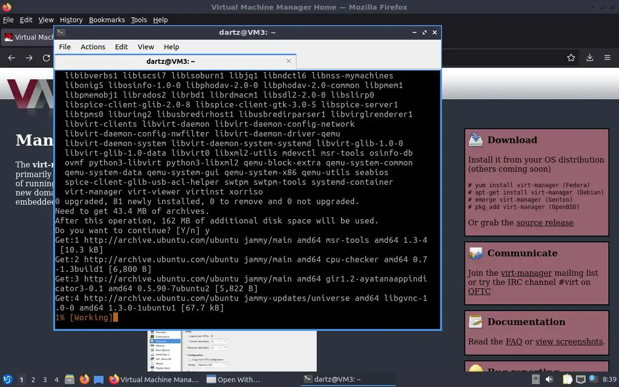This screenshot has height=387, width=619.
Task: Click the Documentation section notepad icon
Action: [476, 322]
